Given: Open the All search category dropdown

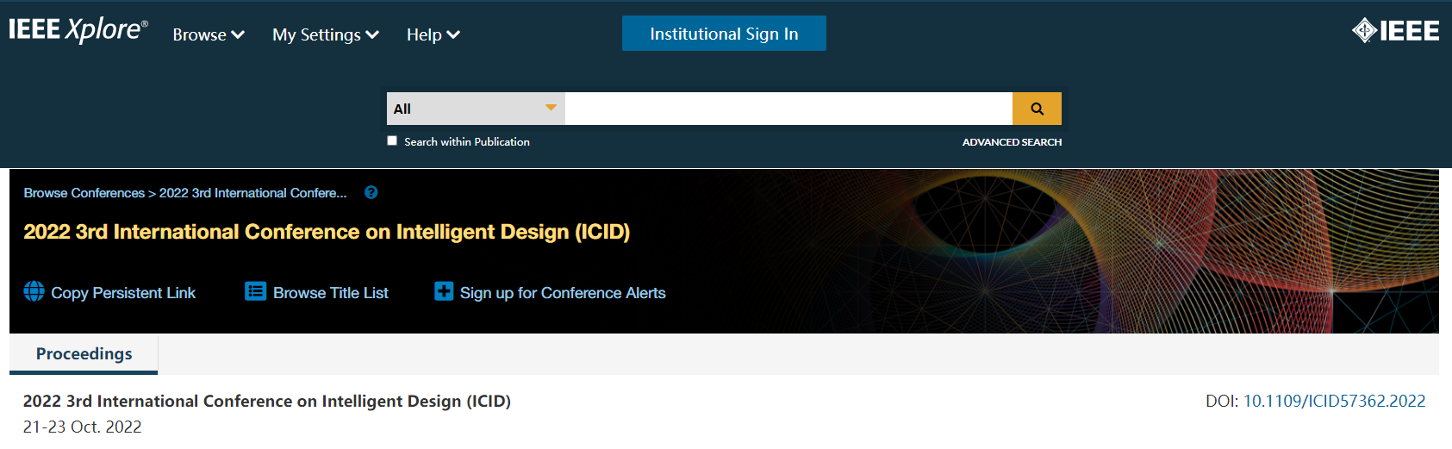Looking at the screenshot, I should [476, 109].
